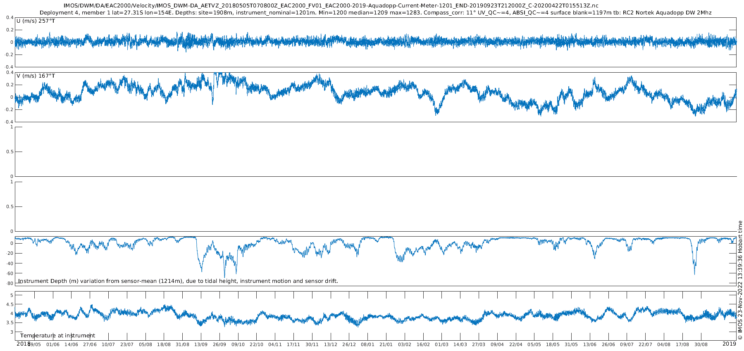
Task: Click the 22/07 date tick label
Action: tap(645, 344)
